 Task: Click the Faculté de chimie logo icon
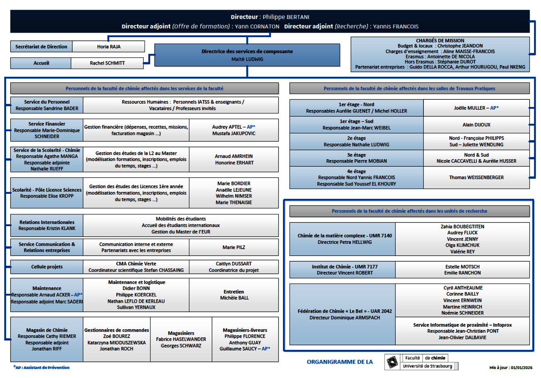(392, 362)
